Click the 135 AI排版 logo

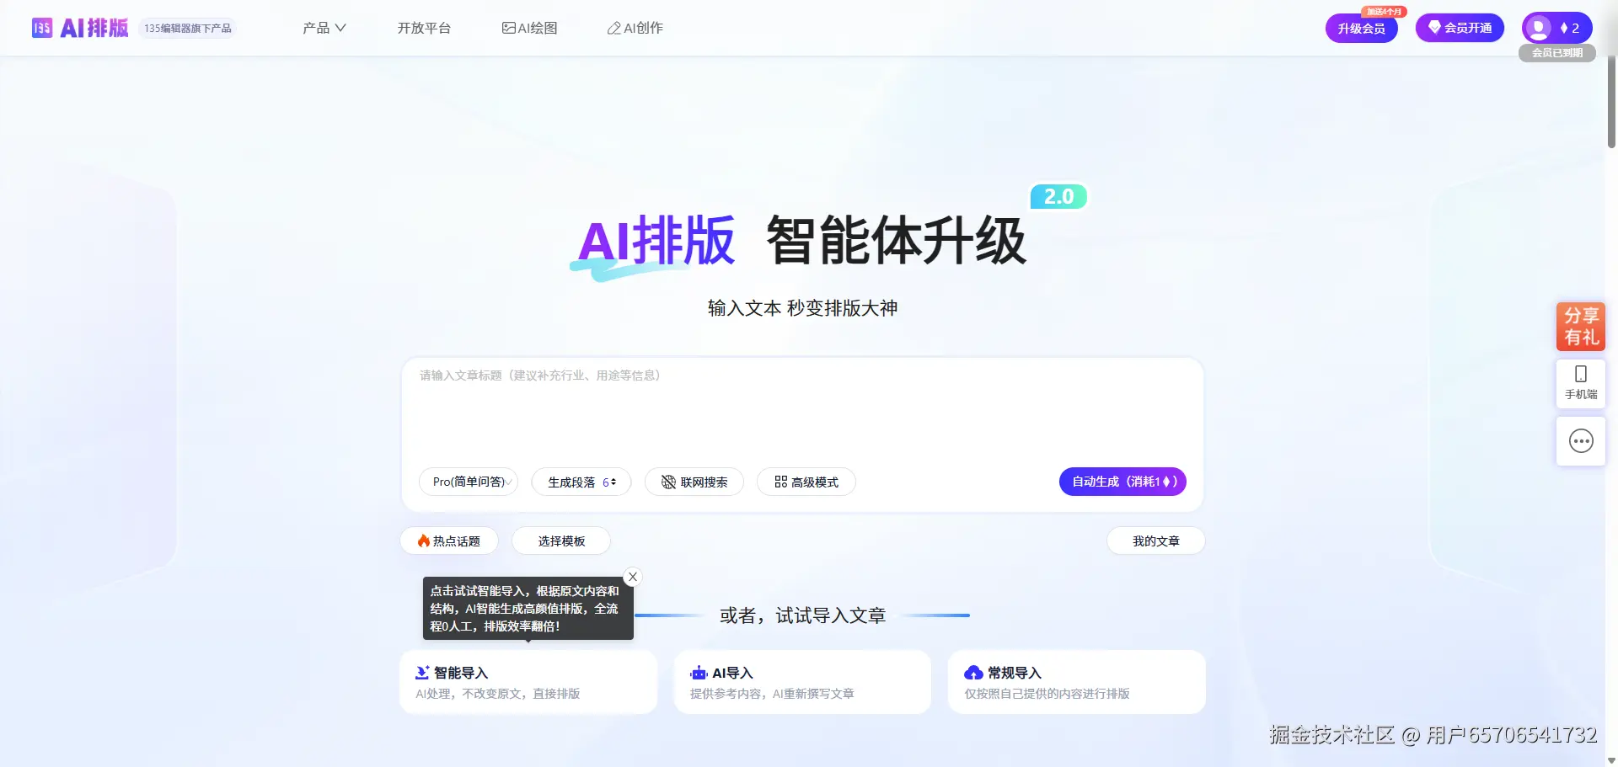click(79, 27)
